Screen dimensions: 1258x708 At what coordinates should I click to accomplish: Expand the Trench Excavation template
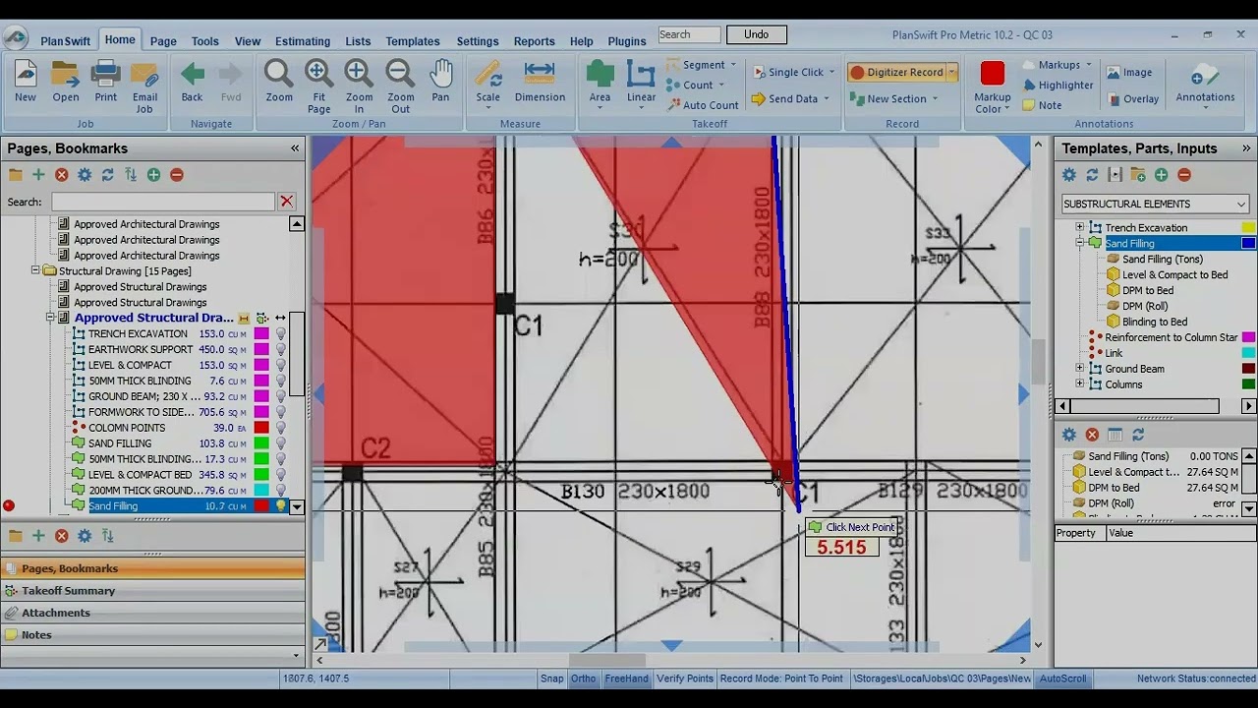coord(1080,228)
